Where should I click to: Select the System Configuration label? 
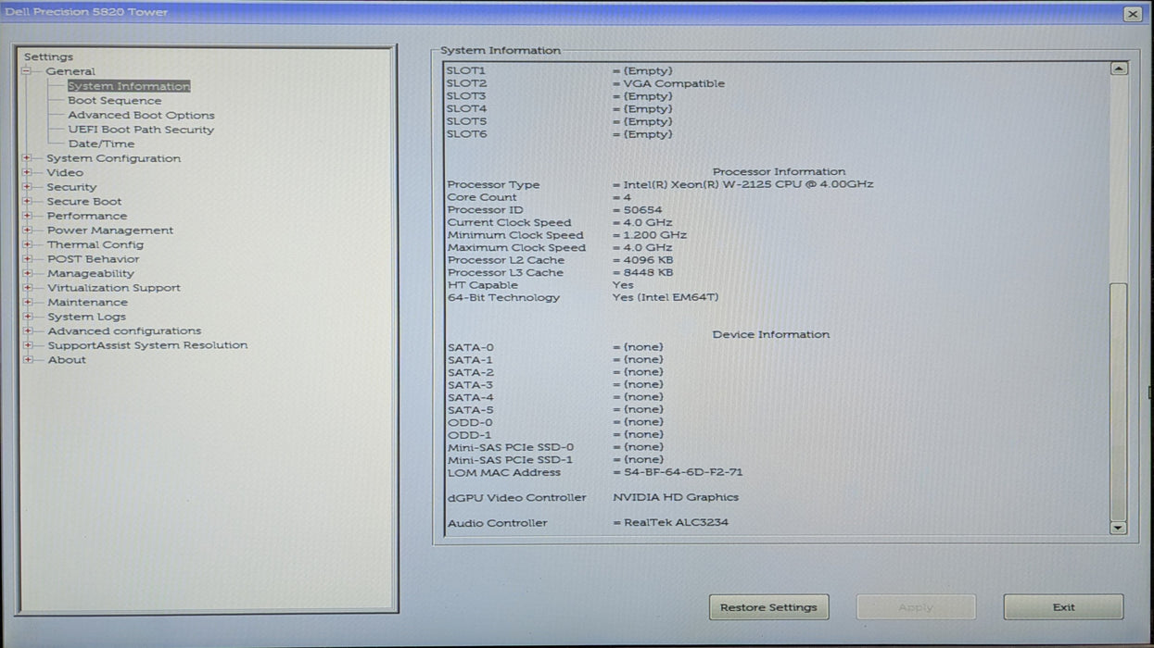(114, 158)
